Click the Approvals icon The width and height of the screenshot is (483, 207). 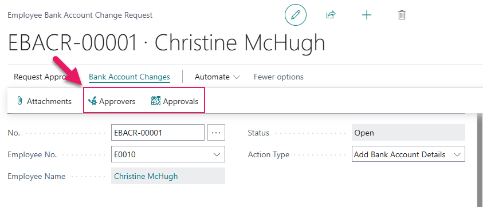point(156,101)
